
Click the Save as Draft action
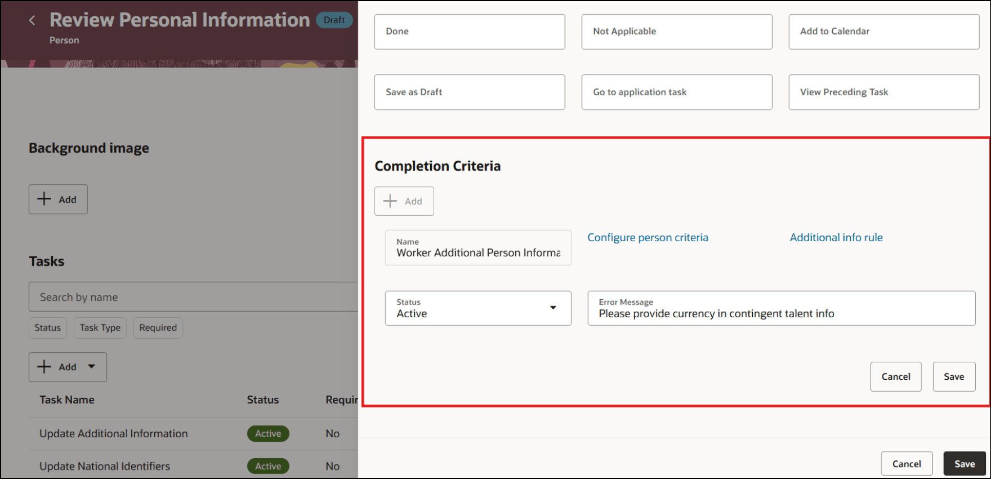(x=470, y=92)
